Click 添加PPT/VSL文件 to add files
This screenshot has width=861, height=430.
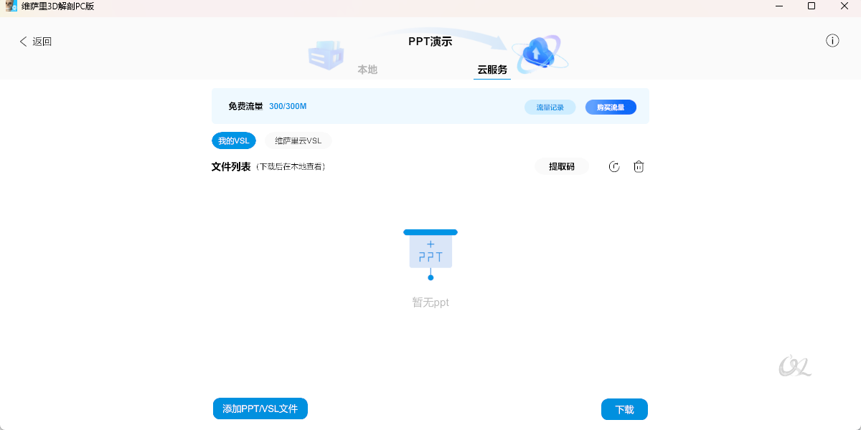click(x=260, y=408)
